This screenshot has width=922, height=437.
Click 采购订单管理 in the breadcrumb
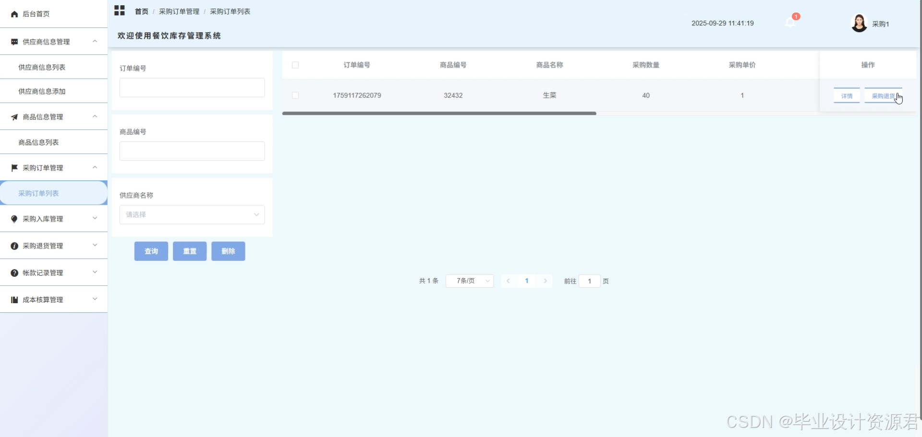coord(179,12)
